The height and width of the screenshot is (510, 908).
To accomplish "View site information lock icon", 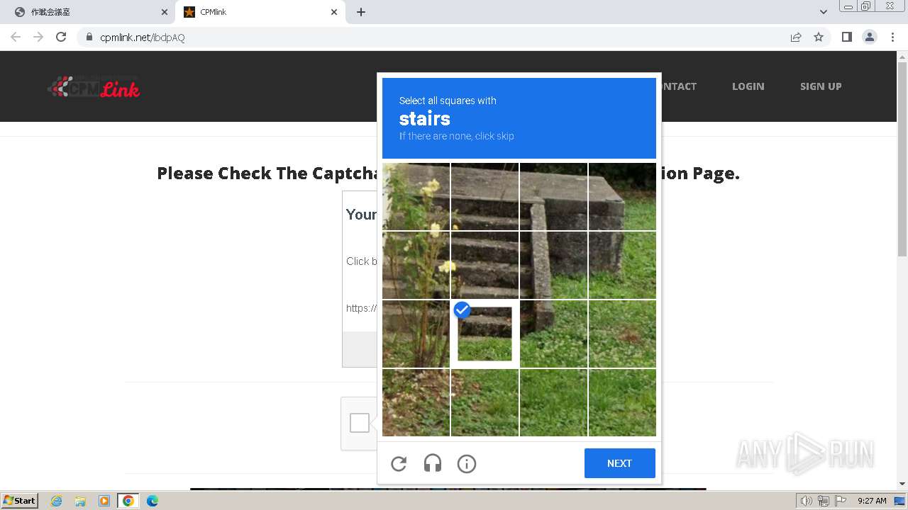I will pos(89,38).
